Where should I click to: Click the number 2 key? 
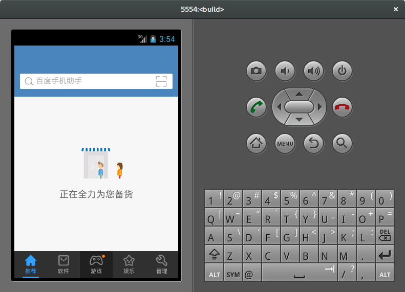[x=233, y=198]
